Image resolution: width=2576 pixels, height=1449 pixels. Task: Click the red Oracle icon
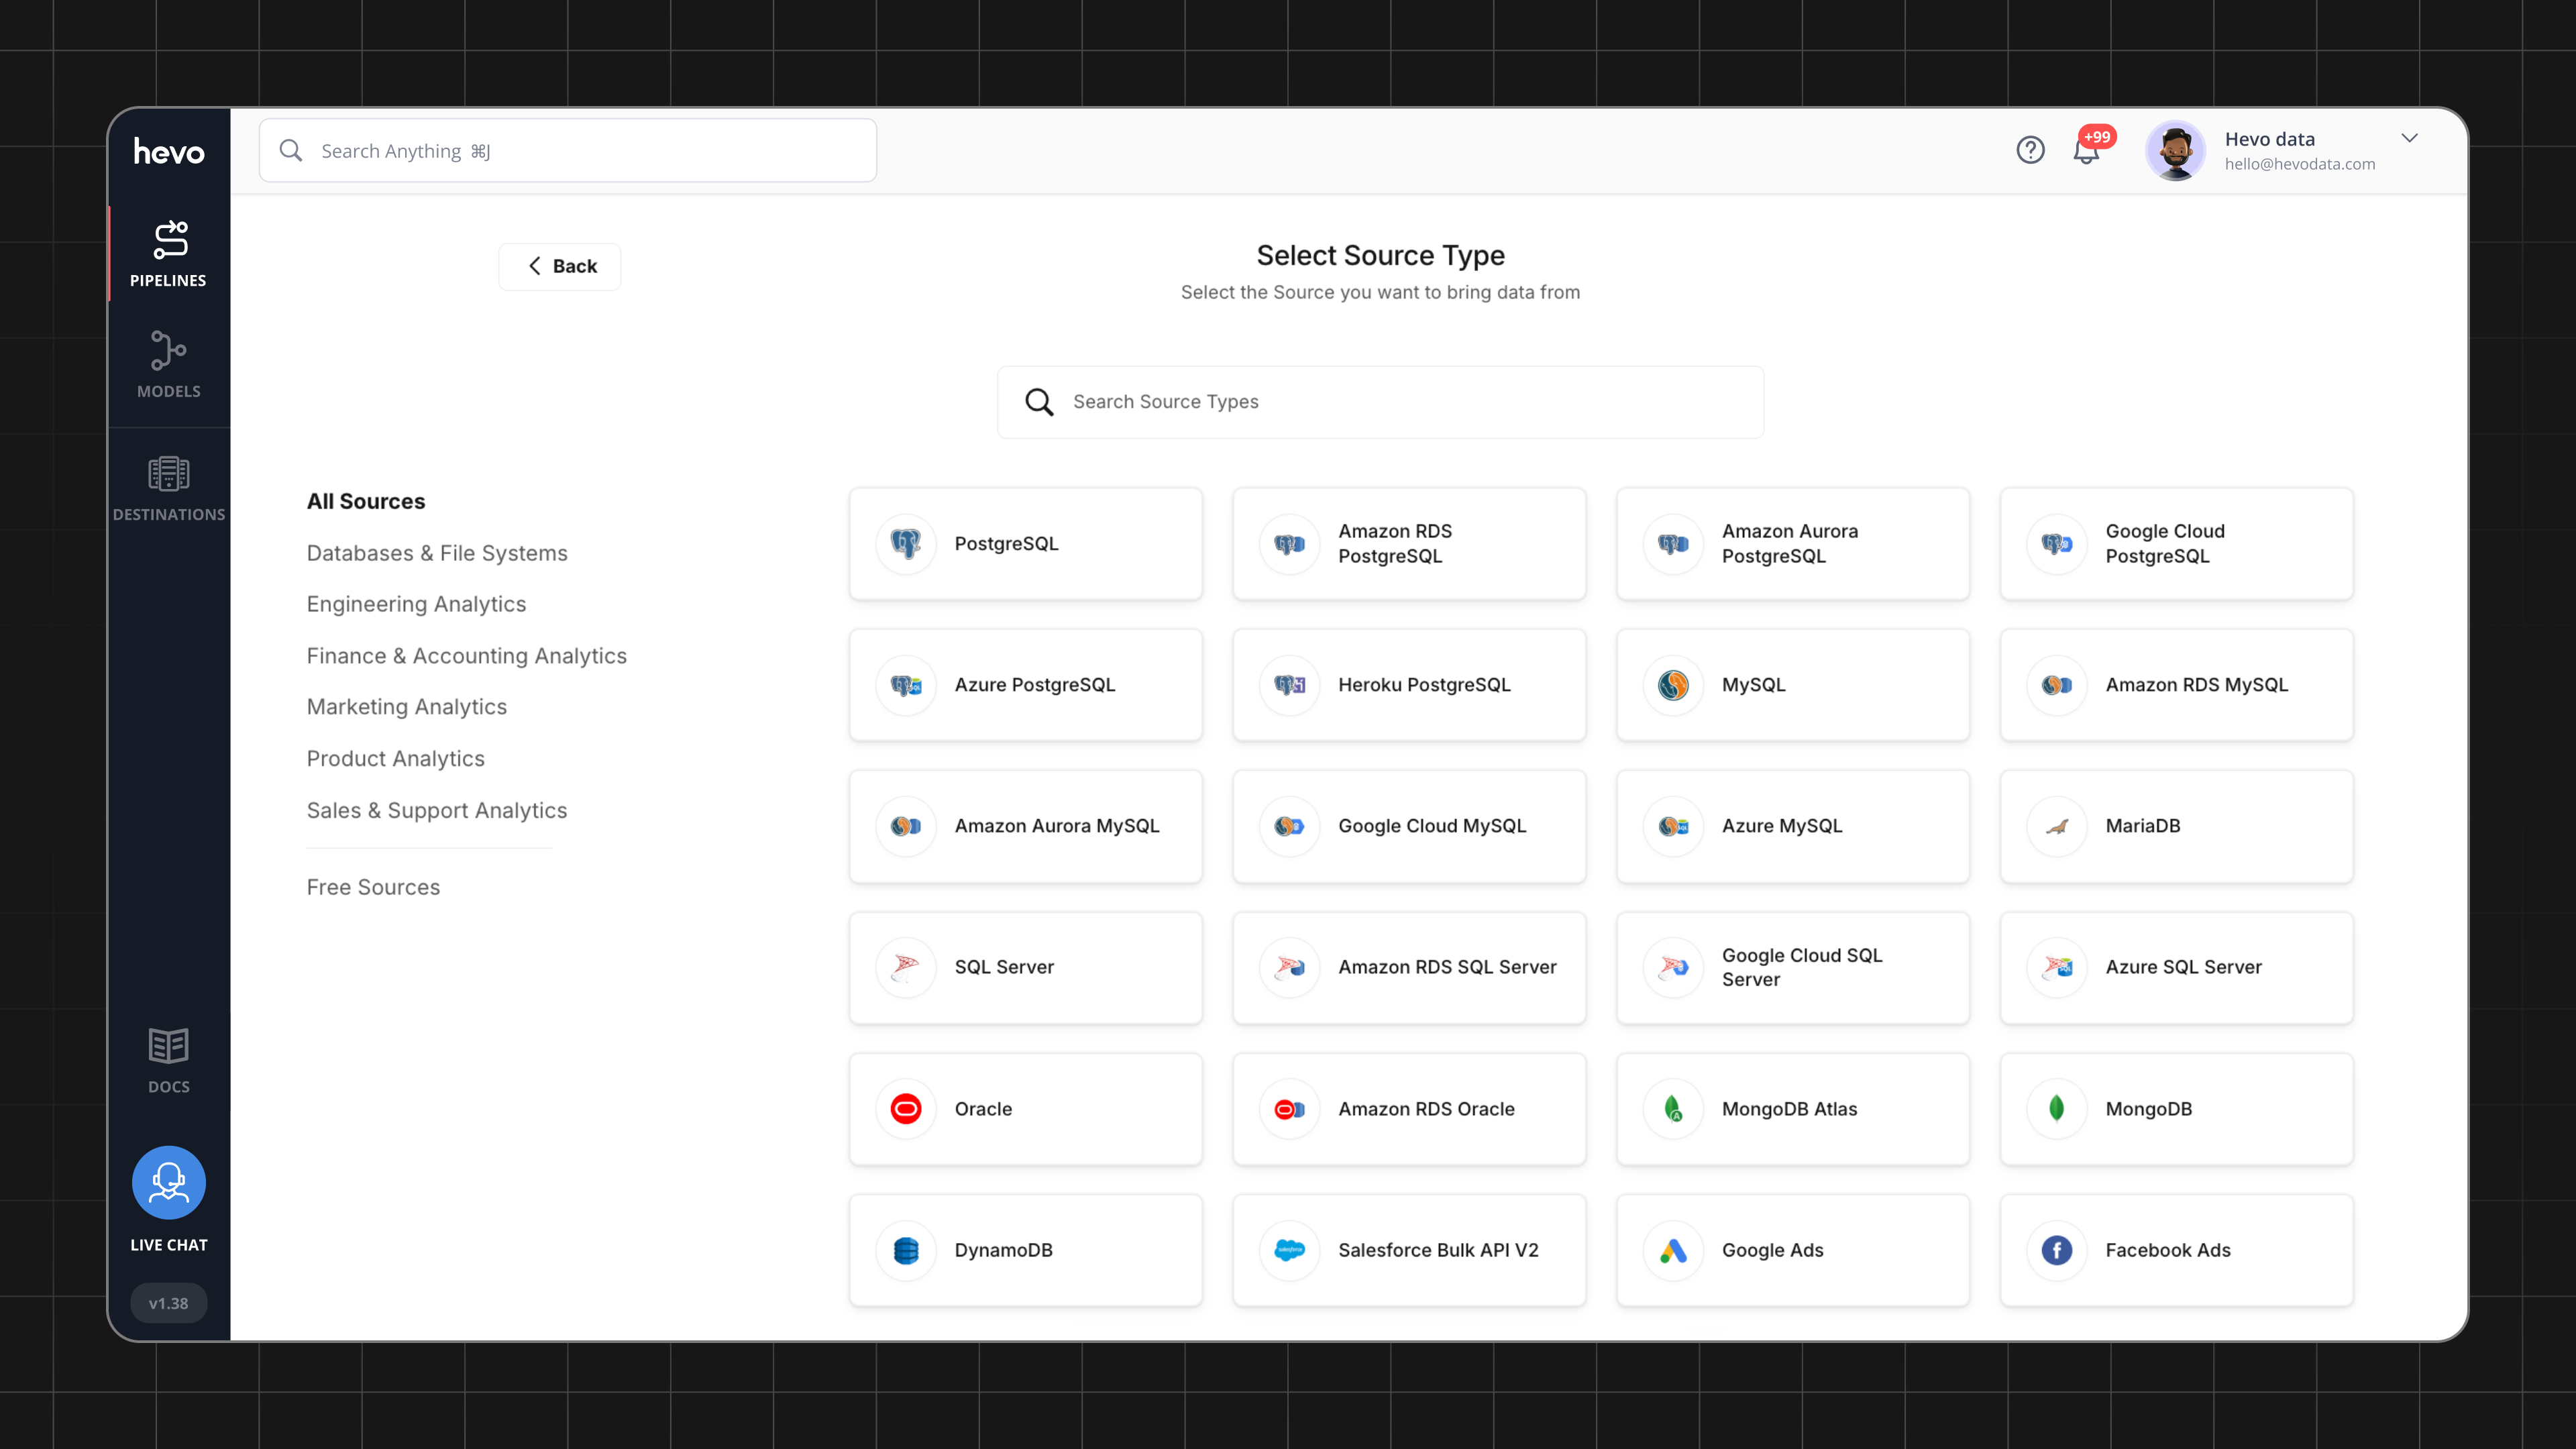[x=906, y=1109]
